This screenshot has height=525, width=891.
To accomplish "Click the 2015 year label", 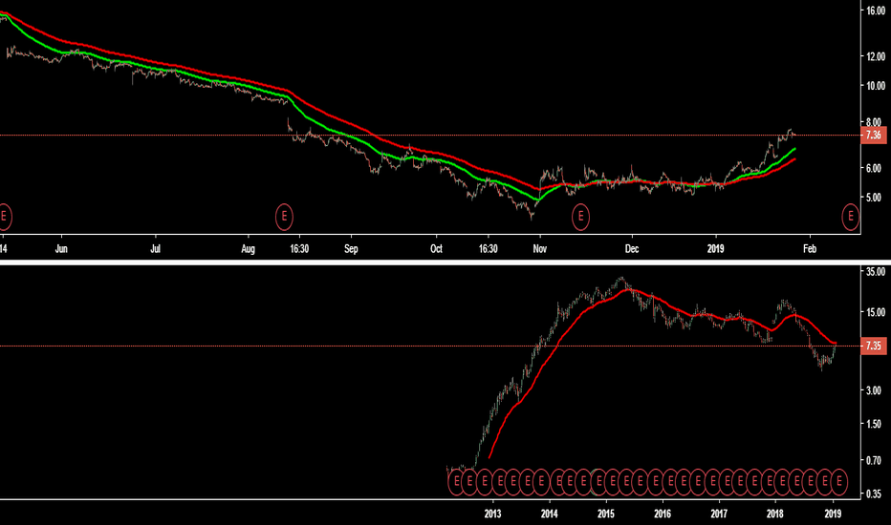I will pyautogui.click(x=606, y=514).
